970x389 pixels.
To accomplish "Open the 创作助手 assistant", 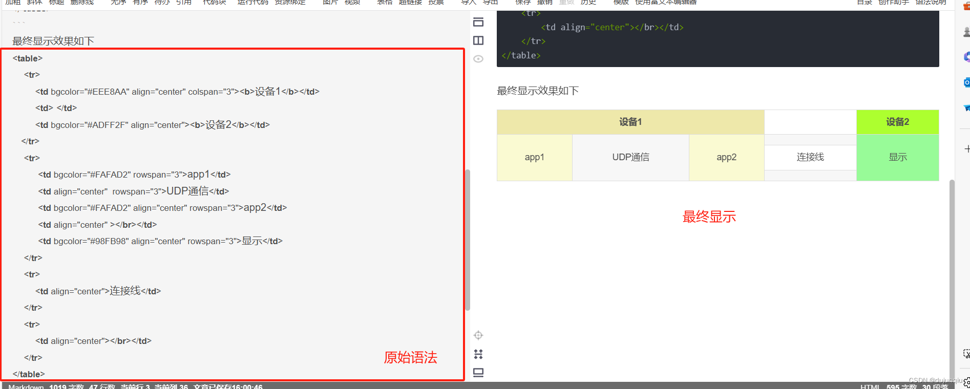I will click(894, 3).
